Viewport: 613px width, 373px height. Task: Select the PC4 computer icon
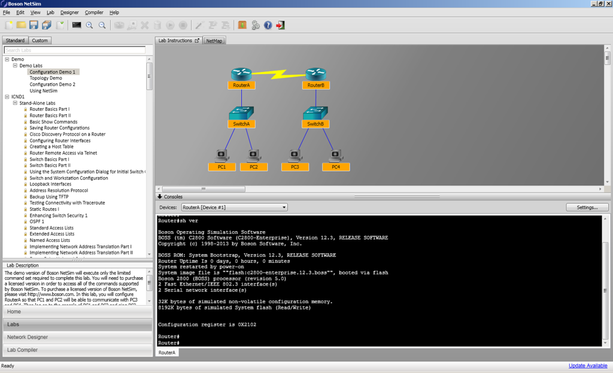(336, 156)
